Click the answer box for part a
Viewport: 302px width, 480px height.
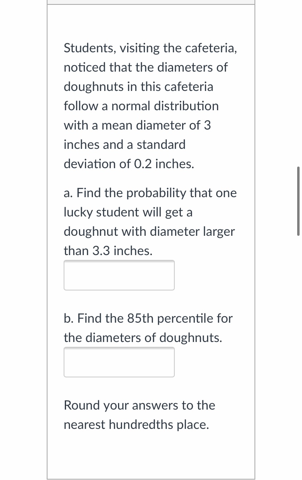(119, 275)
